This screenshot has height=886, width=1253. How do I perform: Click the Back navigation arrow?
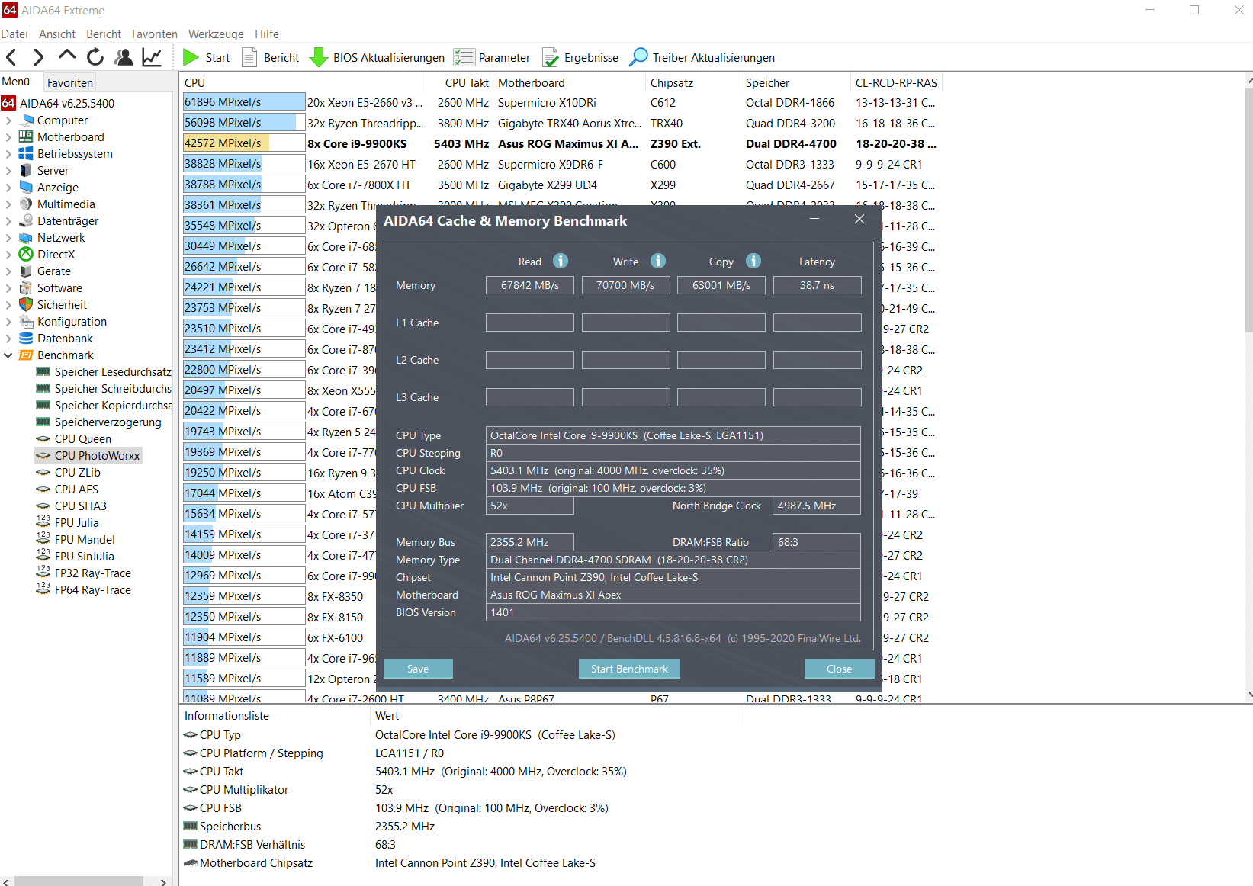(x=11, y=57)
